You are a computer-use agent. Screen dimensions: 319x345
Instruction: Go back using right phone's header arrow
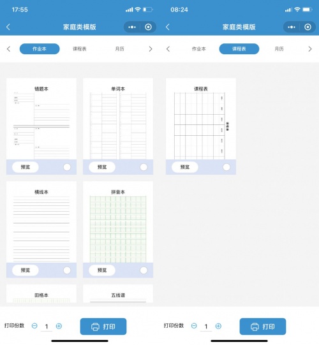tap(168, 27)
